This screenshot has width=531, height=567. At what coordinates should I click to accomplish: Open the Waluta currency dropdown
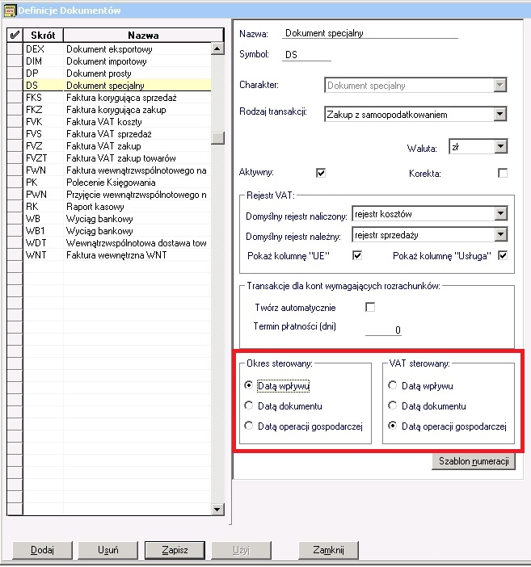501,146
